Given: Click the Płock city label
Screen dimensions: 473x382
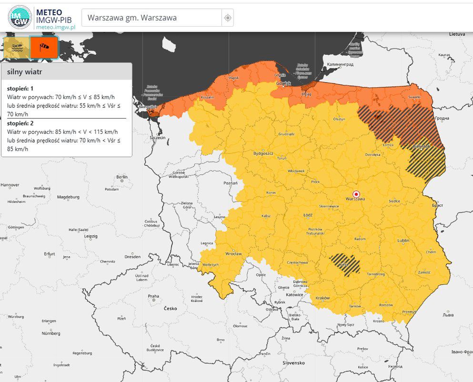Looking at the screenshot, I should (315, 181).
